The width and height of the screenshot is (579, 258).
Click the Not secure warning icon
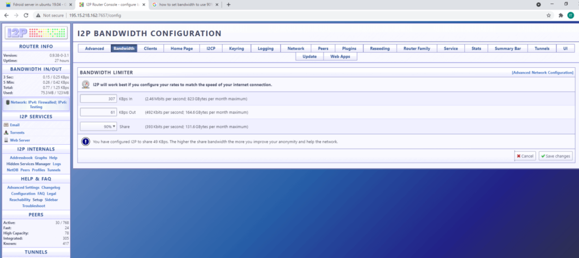(x=38, y=15)
